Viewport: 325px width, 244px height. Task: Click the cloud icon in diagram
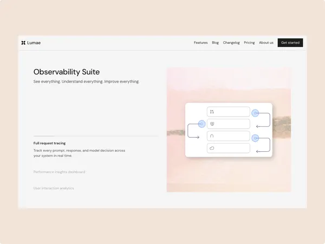[x=212, y=148]
